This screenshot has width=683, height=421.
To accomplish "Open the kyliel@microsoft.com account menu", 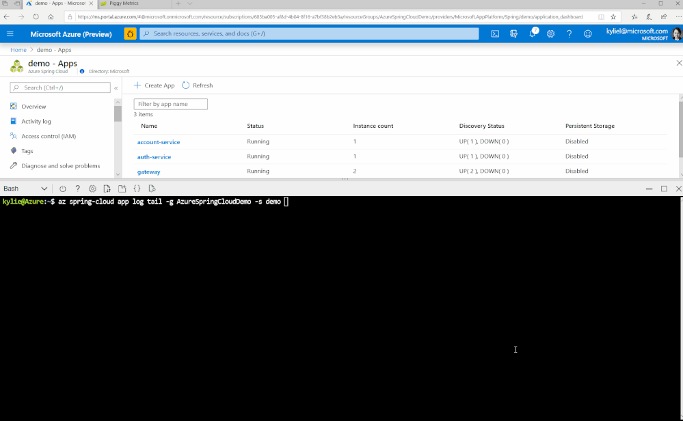I will click(643, 34).
